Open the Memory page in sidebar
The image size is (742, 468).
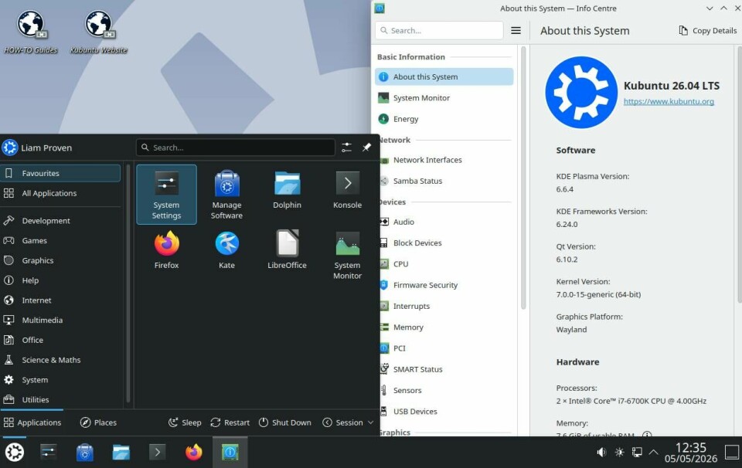pyautogui.click(x=445, y=327)
